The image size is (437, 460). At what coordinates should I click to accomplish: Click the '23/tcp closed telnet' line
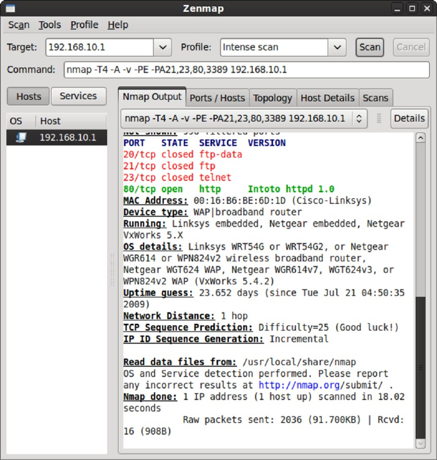(x=177, y=177)
